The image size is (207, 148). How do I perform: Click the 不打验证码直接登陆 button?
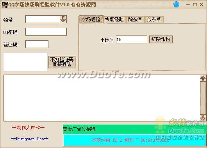pos(62,62)
